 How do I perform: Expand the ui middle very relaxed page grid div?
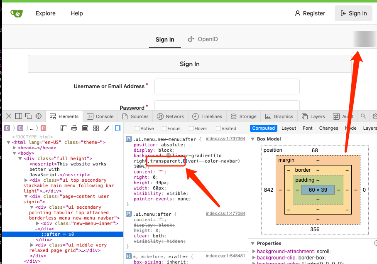(x=32, y=245)
